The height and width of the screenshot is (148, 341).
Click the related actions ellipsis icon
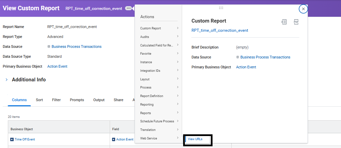point(128,8)
